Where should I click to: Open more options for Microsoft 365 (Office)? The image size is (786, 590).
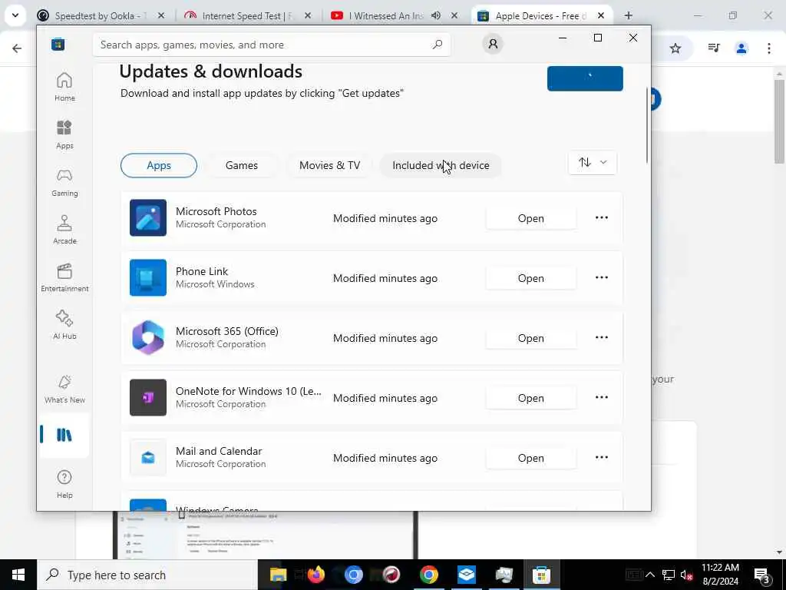coord(602,338)
